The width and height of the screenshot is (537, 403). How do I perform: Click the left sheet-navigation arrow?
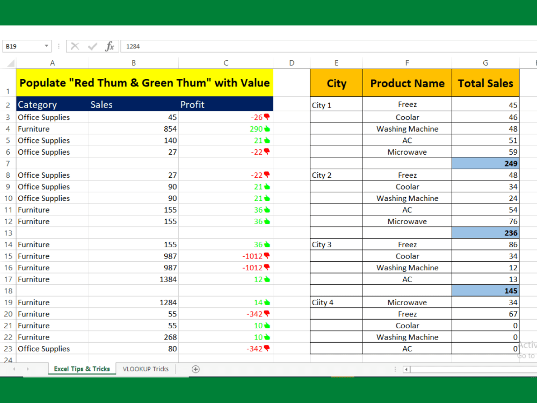13,369
